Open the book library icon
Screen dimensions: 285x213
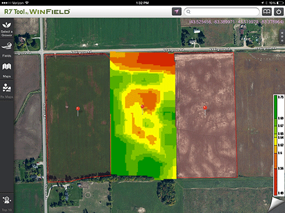point(267,12)
